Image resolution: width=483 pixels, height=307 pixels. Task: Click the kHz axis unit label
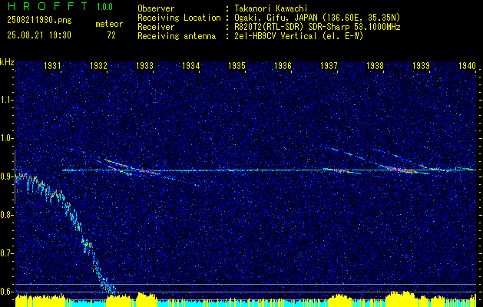[x=7, y=62]
